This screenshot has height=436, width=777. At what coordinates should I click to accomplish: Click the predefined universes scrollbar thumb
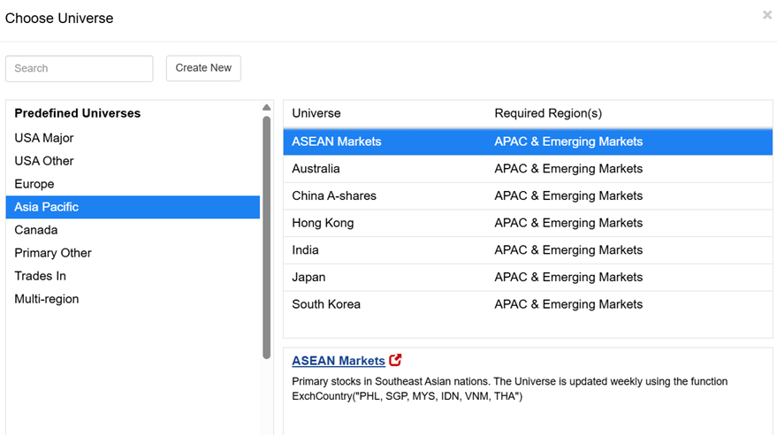click(x=267, y=237)
